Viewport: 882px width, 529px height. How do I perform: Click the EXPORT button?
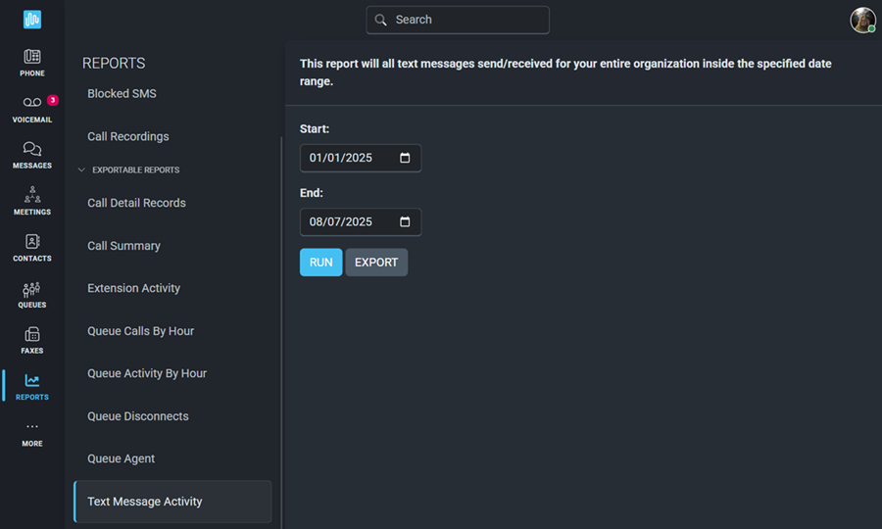[376, 263]
